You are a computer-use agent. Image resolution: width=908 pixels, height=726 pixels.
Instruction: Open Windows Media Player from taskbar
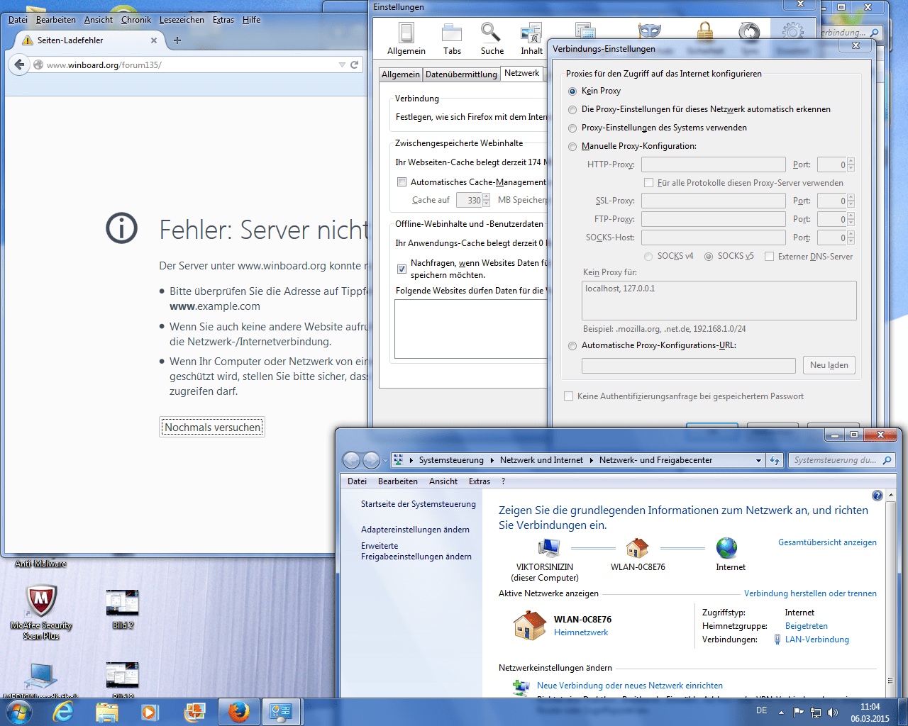[x=150, y=712]
